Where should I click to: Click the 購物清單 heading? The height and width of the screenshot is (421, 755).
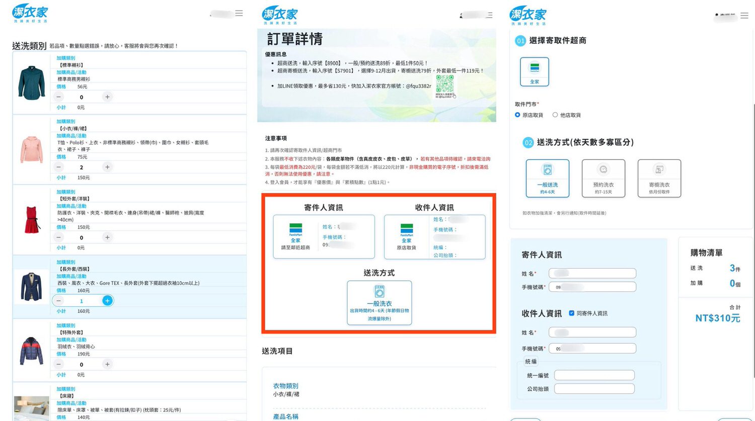tap(706, 252)
